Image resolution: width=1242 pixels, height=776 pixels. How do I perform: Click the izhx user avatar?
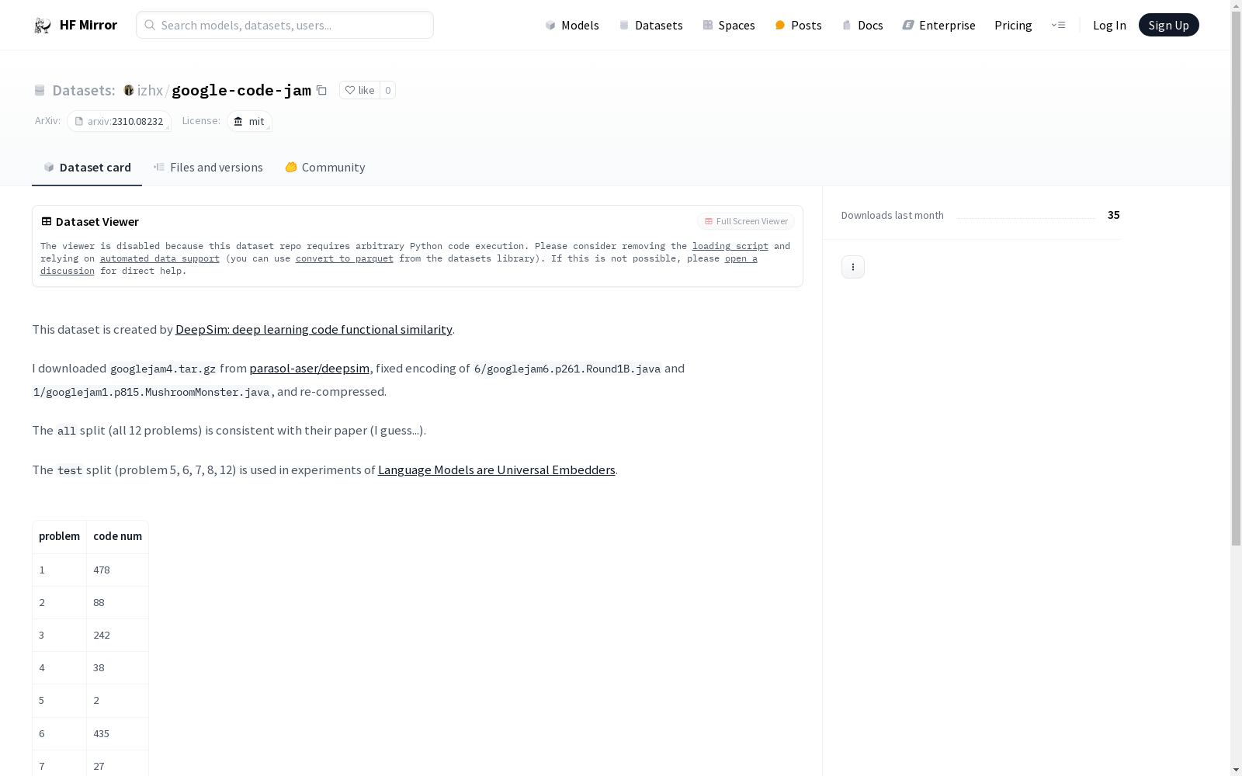(x=129, y=90)
